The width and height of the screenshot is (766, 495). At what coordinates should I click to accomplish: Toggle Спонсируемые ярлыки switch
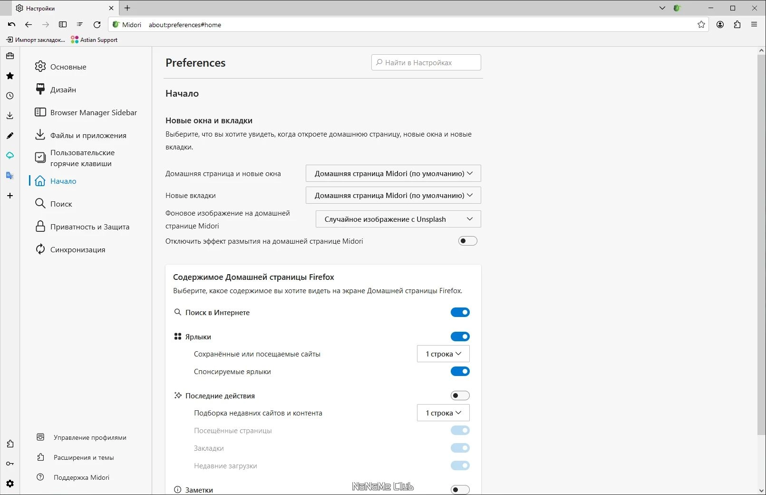460,371
